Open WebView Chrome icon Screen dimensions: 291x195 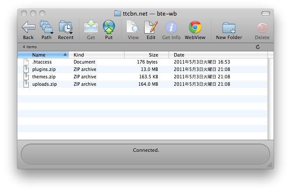[x=195, y=28]
